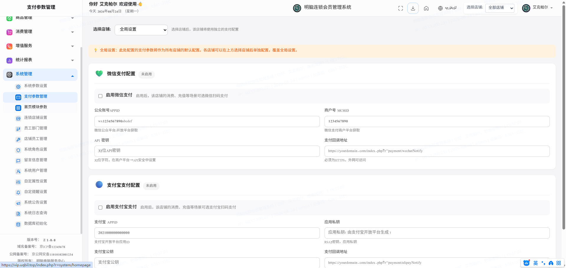Open the 艾克帕尔 user menu arrow
The image size is (566, 268).
(x=552, y=8)
